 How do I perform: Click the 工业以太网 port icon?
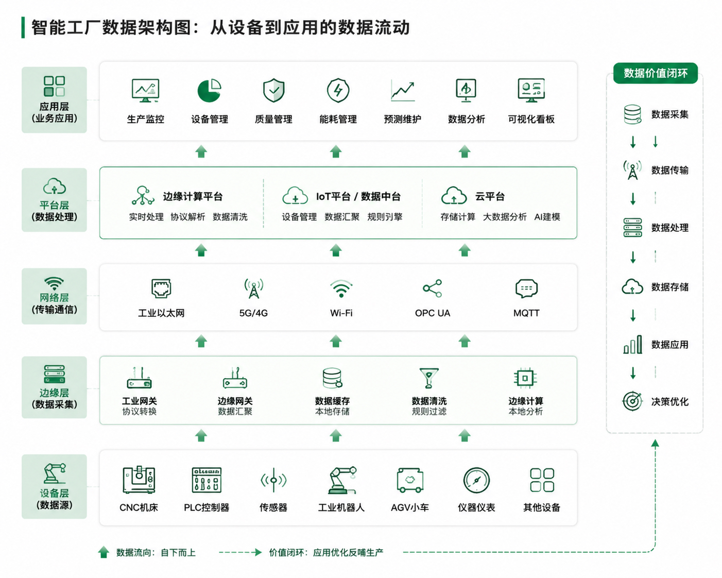click(x=161, y=288)
